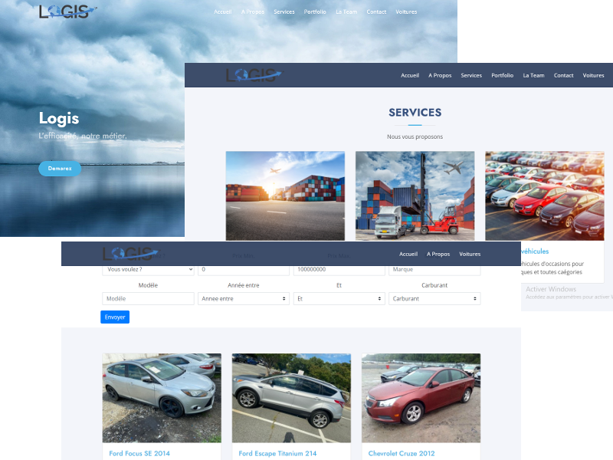Open the Ford Focus SE 2014 listing link
Image resolution: width=613 pixels, height=460 pixels.
point(139,453)
